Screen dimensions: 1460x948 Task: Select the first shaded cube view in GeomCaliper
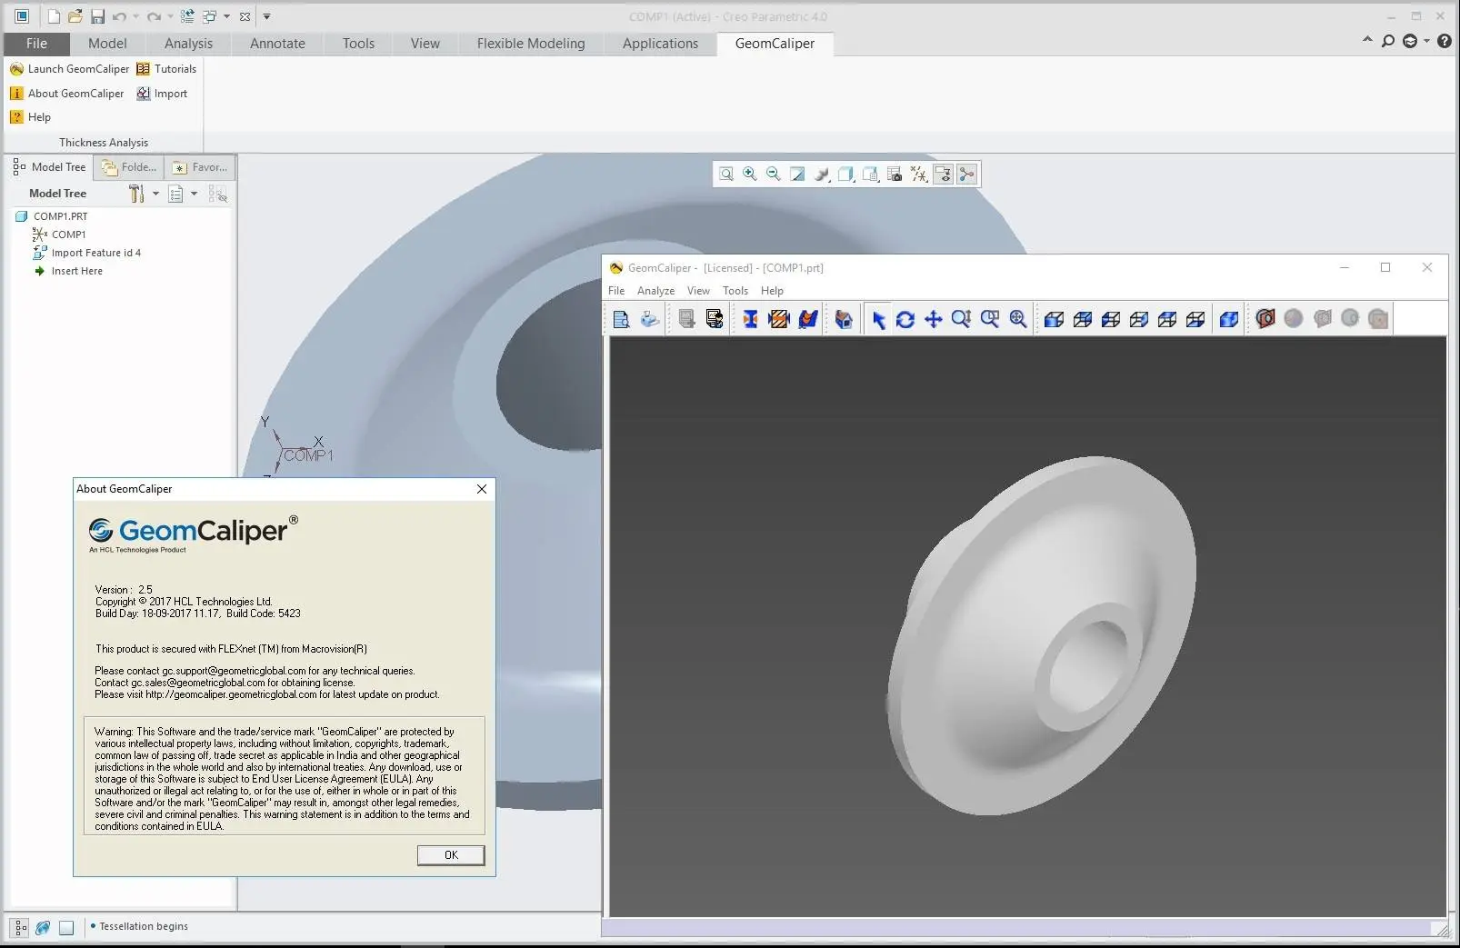click(x=1055, y=319)
